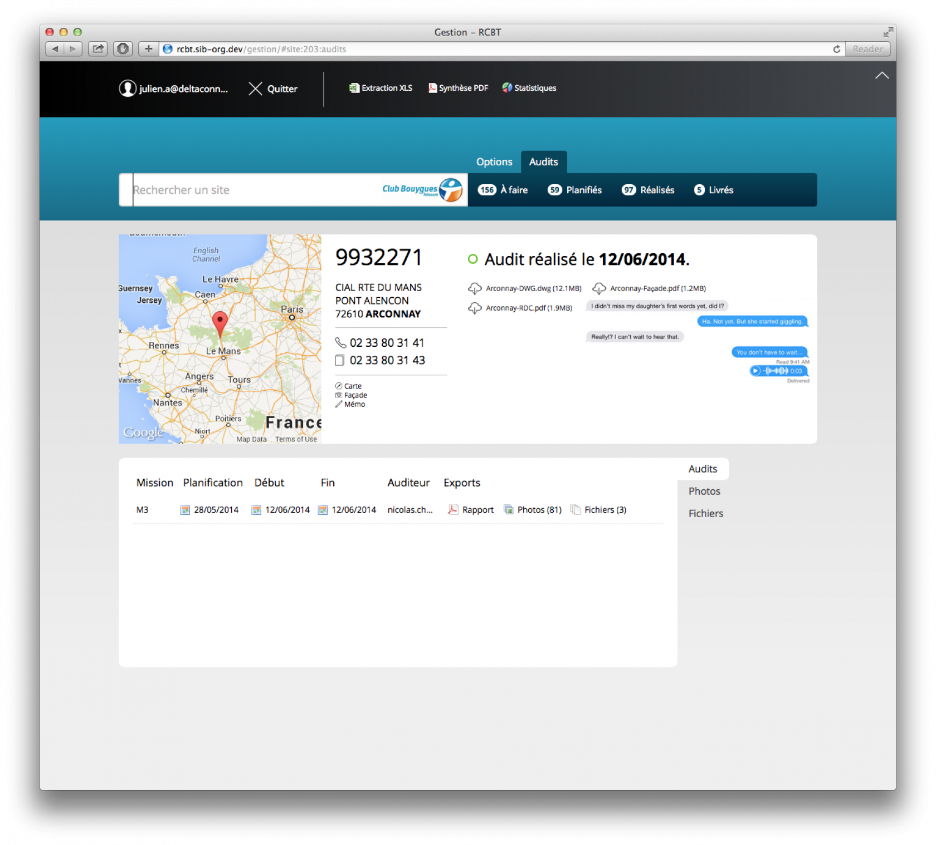Click the auditeur nicolas.ch... cell
Screen dimensions: 936x845
(410, 510)
